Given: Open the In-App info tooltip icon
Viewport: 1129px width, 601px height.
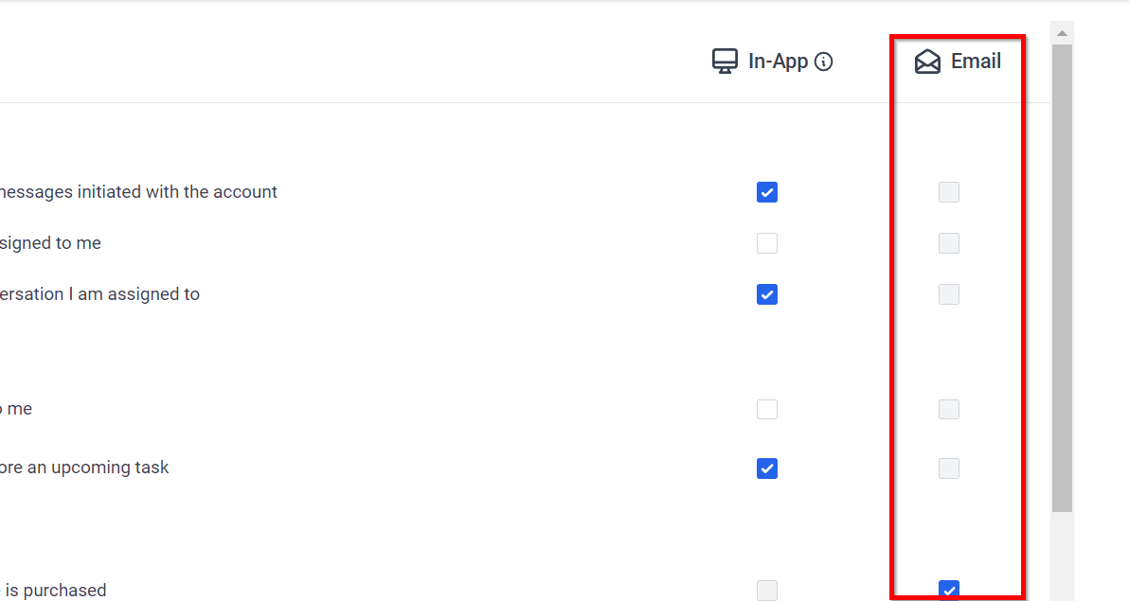Looking at the screenshot, I should 824,62.
